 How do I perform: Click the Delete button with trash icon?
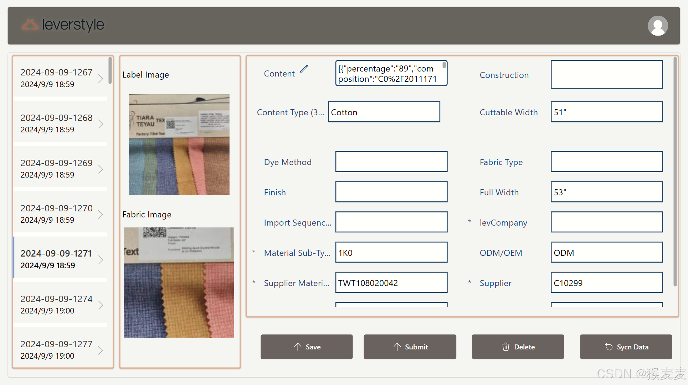518,347
